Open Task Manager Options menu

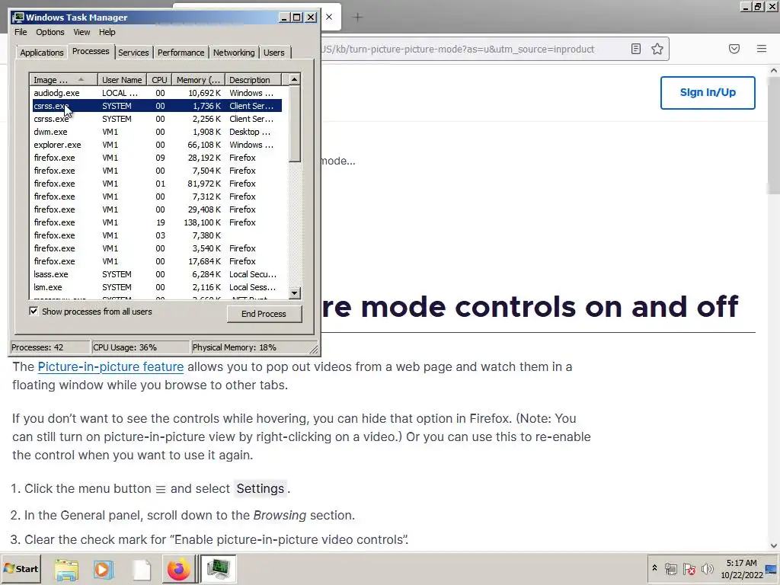pos(50,32)
